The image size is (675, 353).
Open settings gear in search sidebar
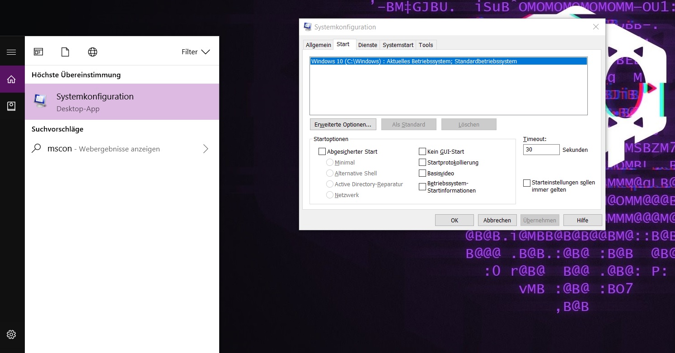click(x=11, y=334)
